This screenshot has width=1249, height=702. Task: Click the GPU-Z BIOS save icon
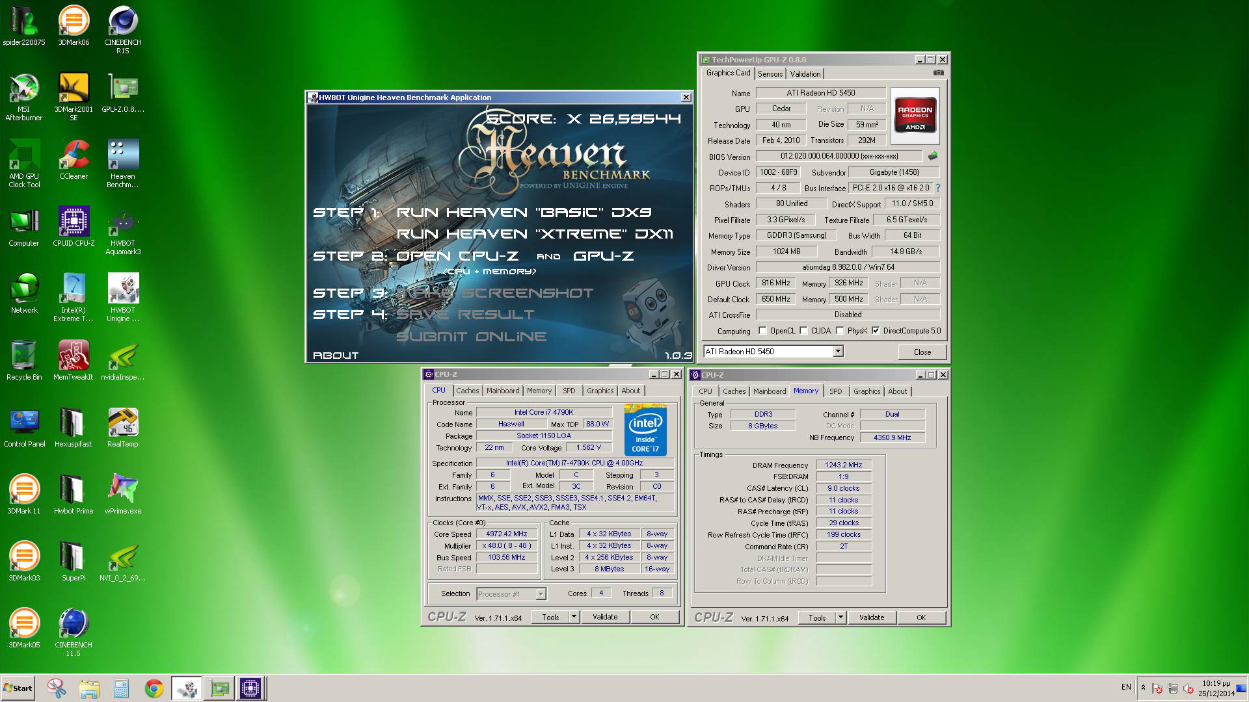point(933,156)
